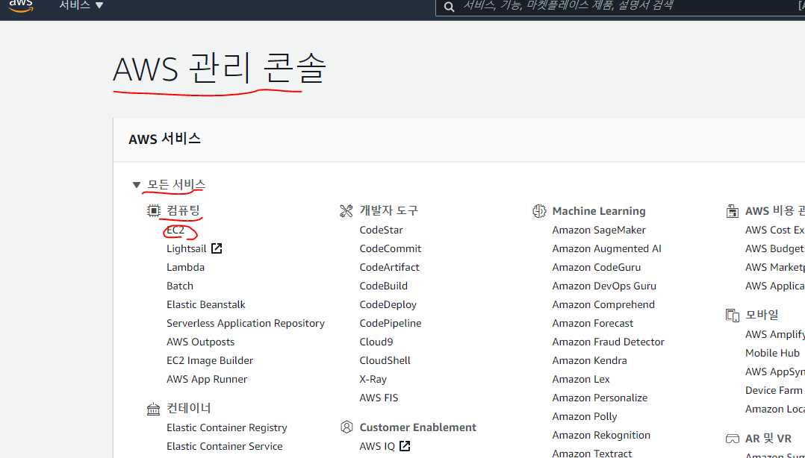805x458 pixels.
Task: Open Amazon Fraud Detector
Action: click(x=608, y=342)
